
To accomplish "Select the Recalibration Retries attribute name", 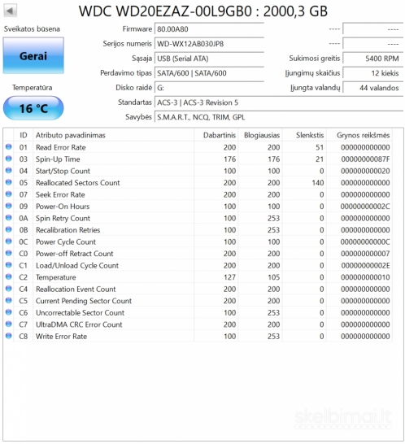I will [x=68, y=230].
